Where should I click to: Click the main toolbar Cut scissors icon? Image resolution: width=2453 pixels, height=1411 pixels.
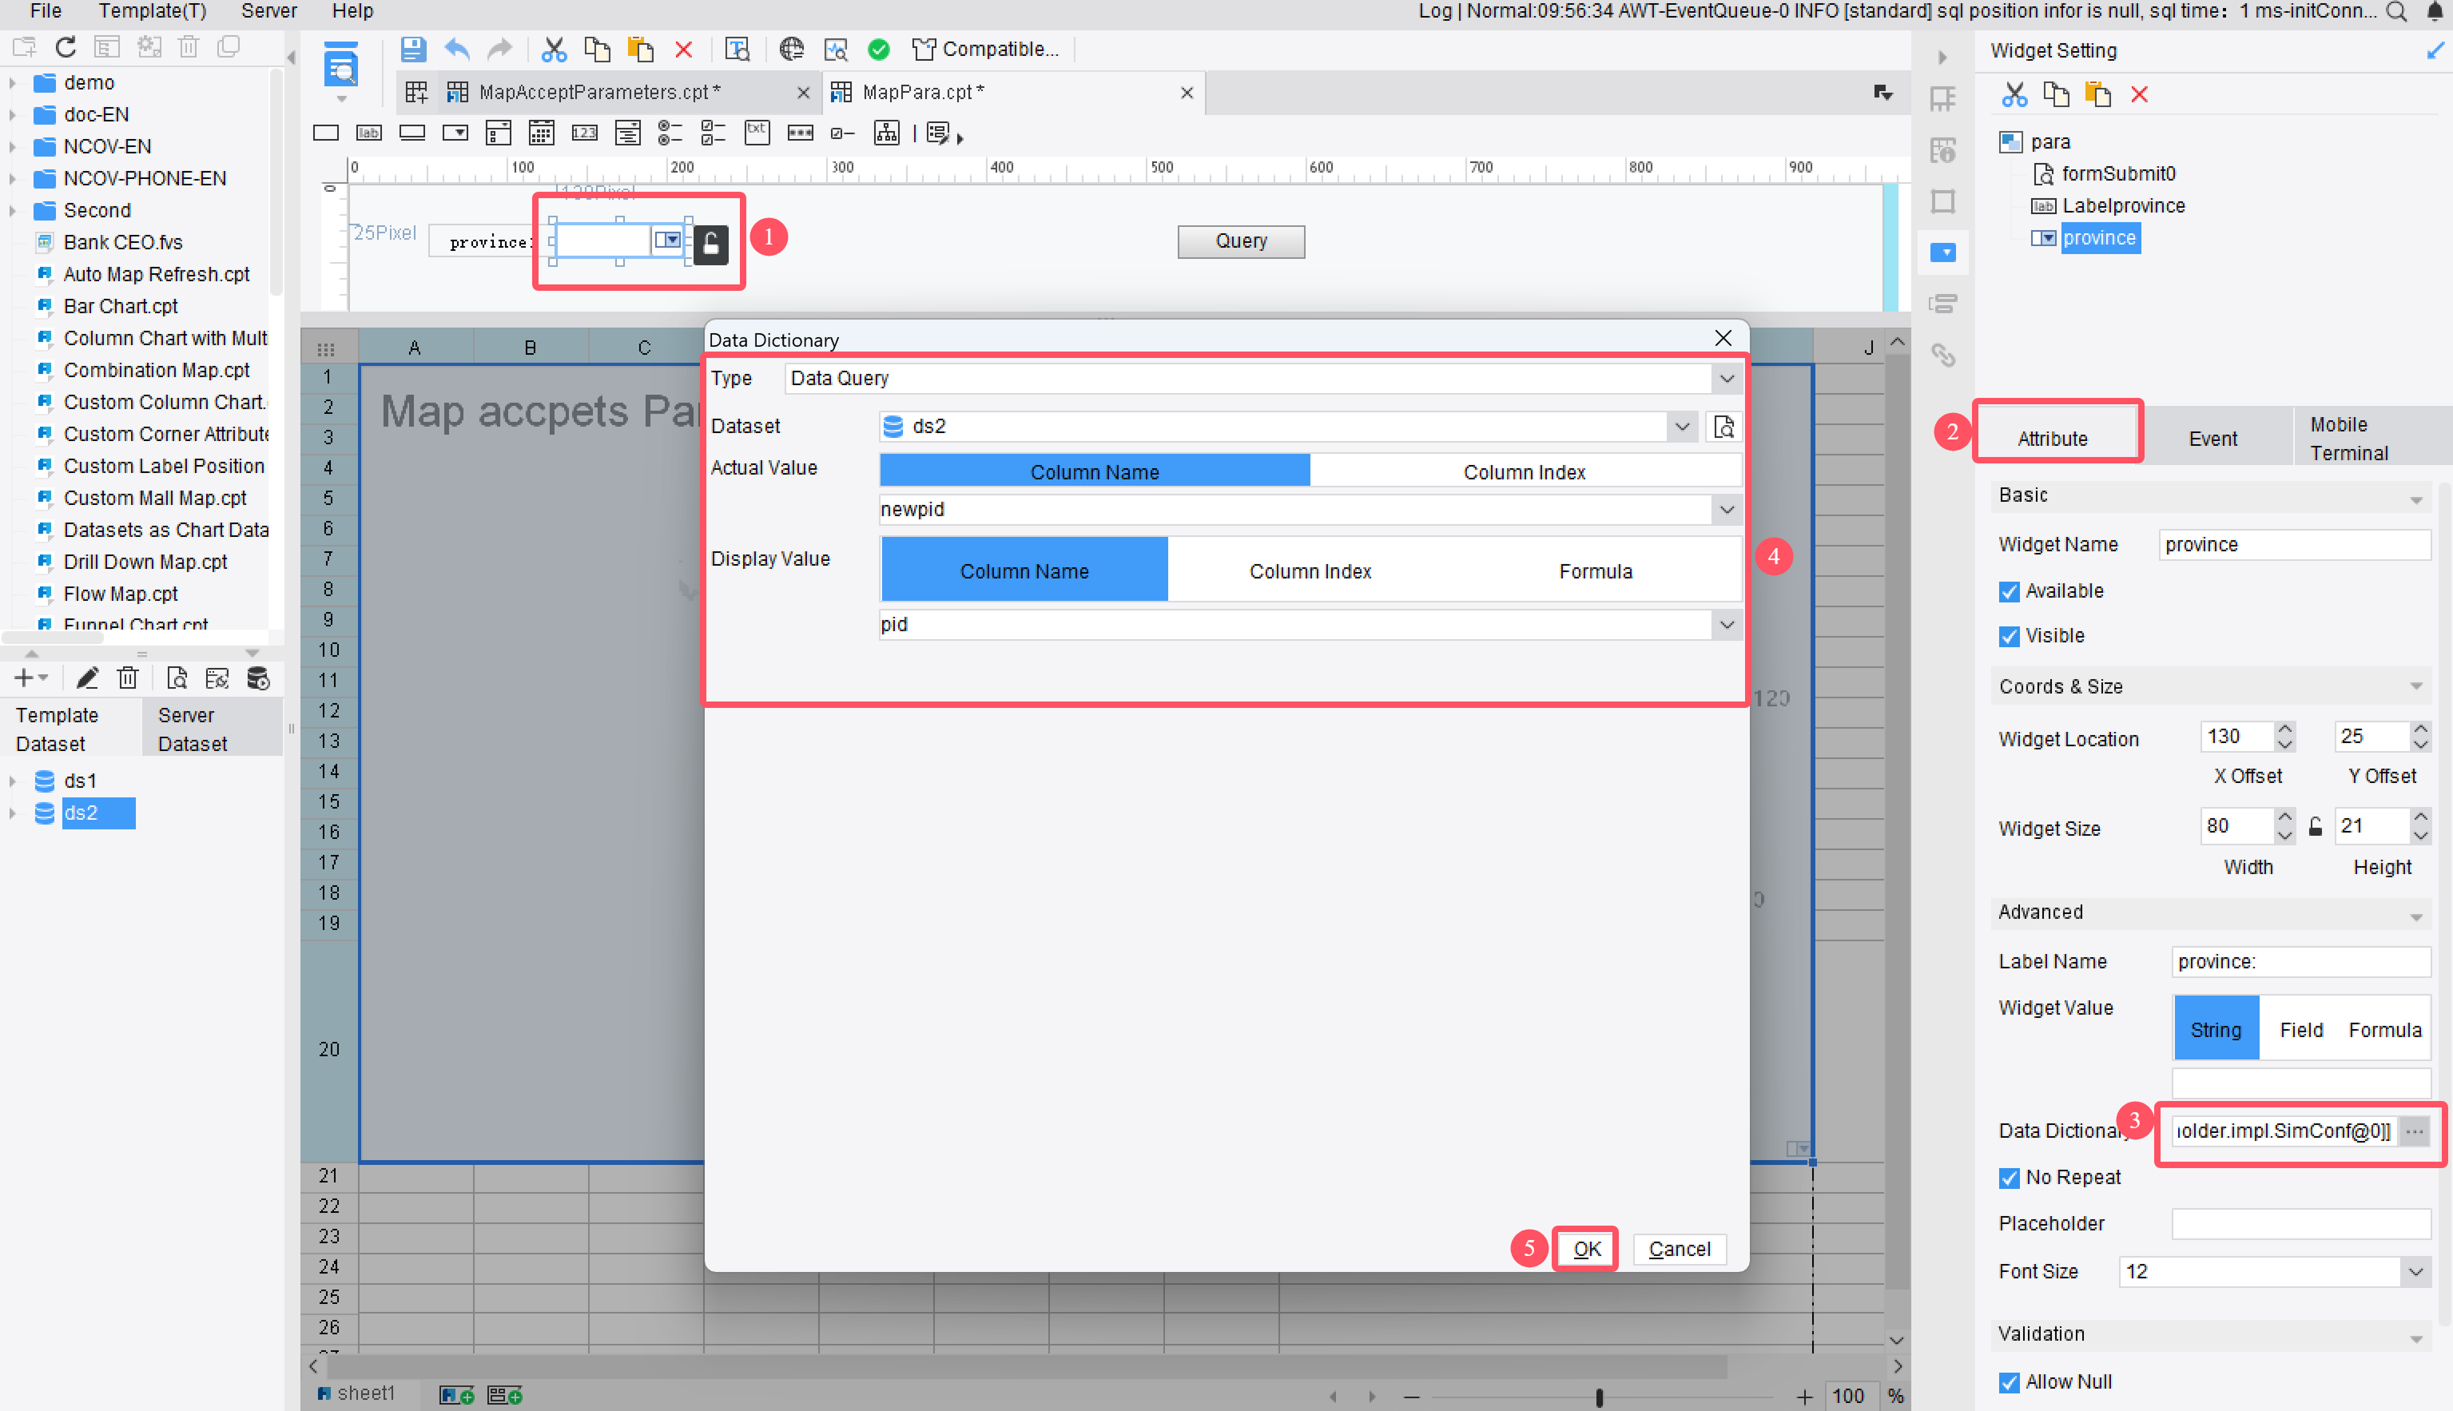point(554,49)
